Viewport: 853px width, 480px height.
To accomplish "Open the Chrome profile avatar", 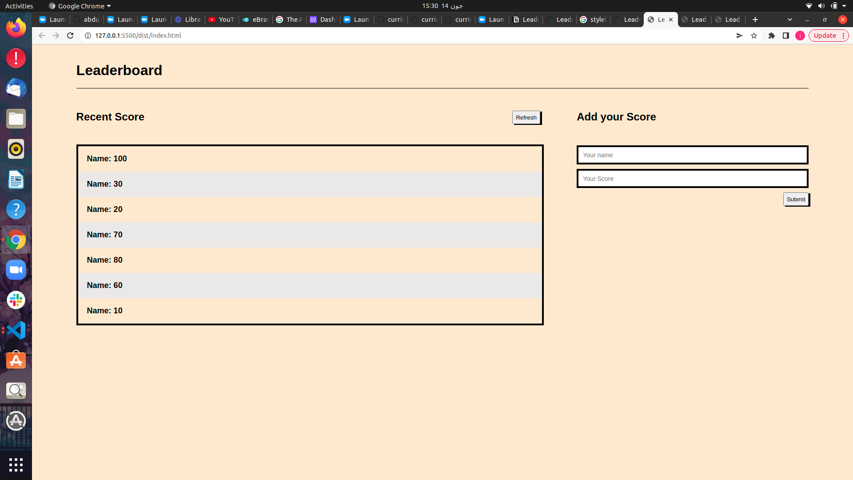I will pos(800,36).
